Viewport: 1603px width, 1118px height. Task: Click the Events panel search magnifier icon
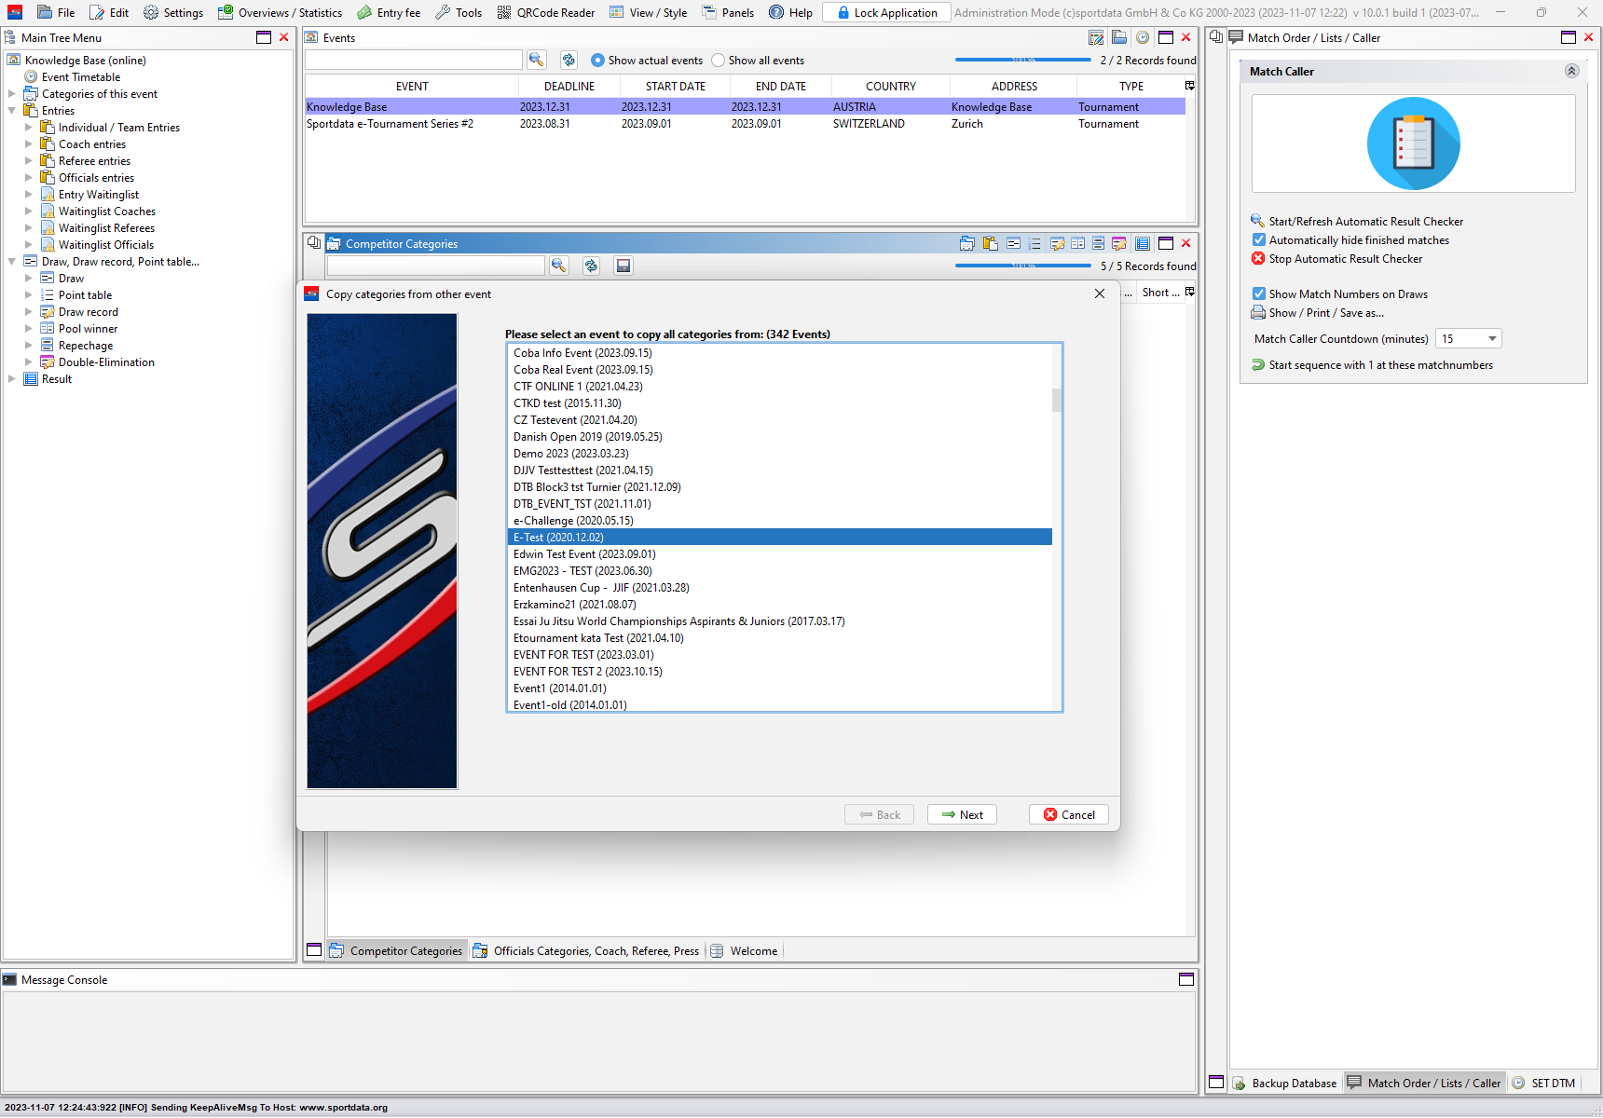point(537,60)
